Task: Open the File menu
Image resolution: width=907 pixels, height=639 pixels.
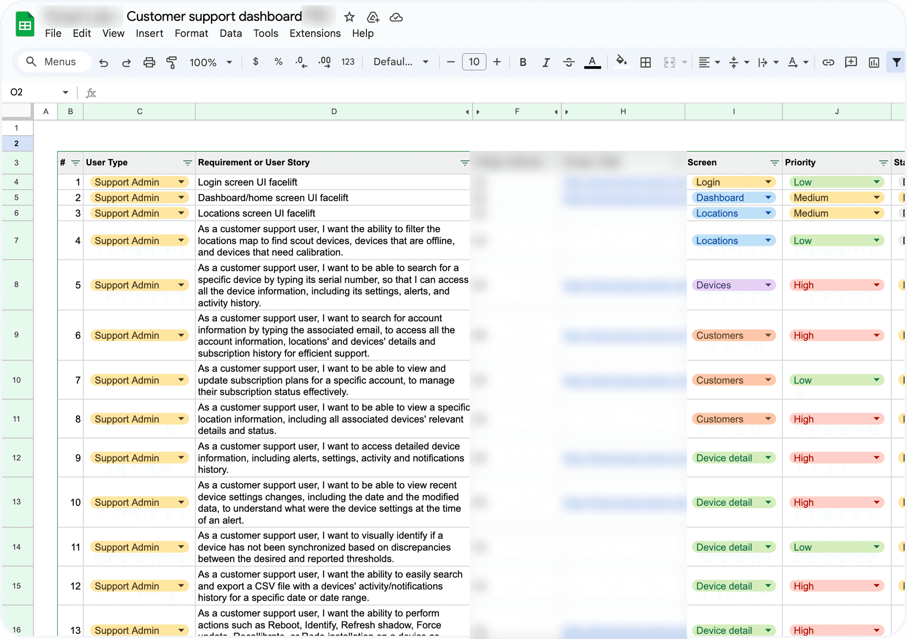Action: [x=53, y=33]
